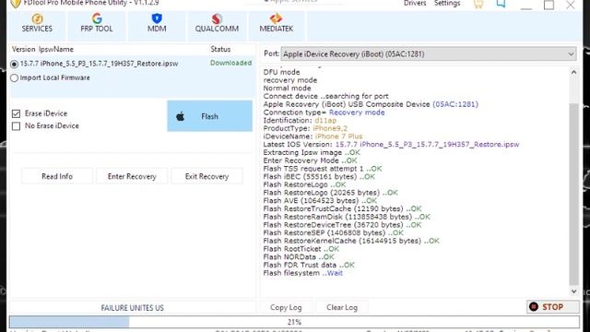Open Drivers menu
The width and height of the screenshot is (590, 332).
(x=415, y=4)
